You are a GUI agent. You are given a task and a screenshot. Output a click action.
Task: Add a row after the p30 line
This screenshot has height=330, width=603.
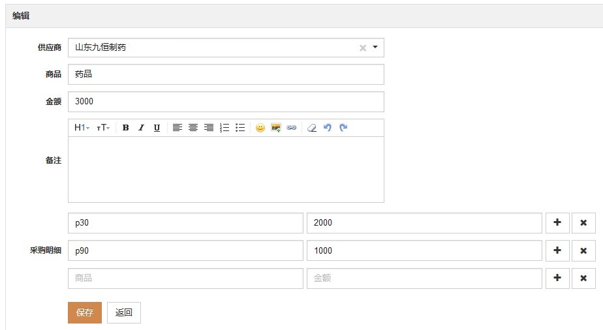(557, 222)
